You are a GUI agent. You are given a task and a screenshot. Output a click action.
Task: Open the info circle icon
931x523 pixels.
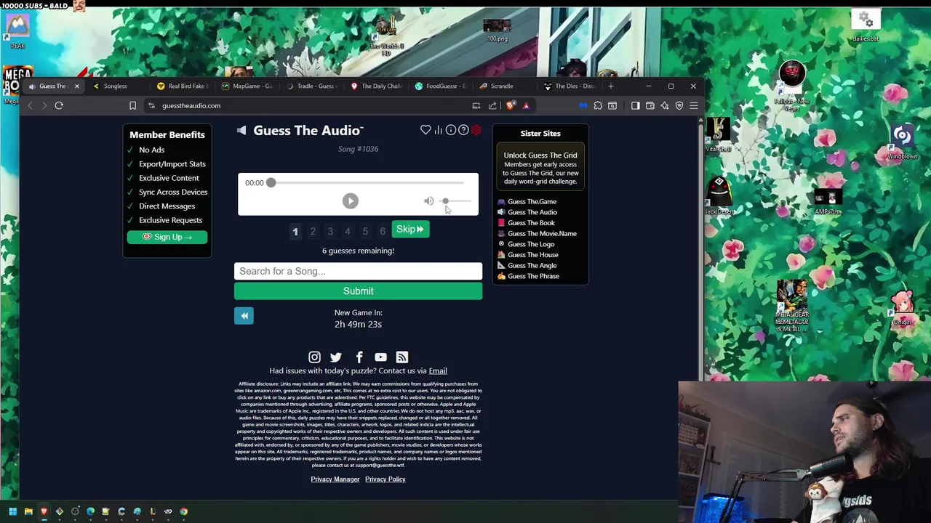[x=451, y=130]
